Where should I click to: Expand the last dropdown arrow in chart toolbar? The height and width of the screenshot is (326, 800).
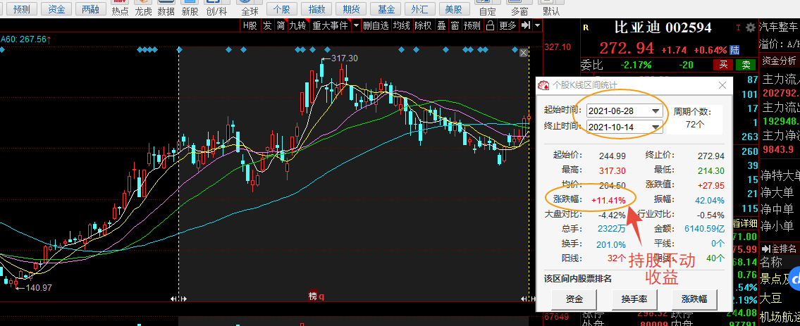(x=538, y=25)
